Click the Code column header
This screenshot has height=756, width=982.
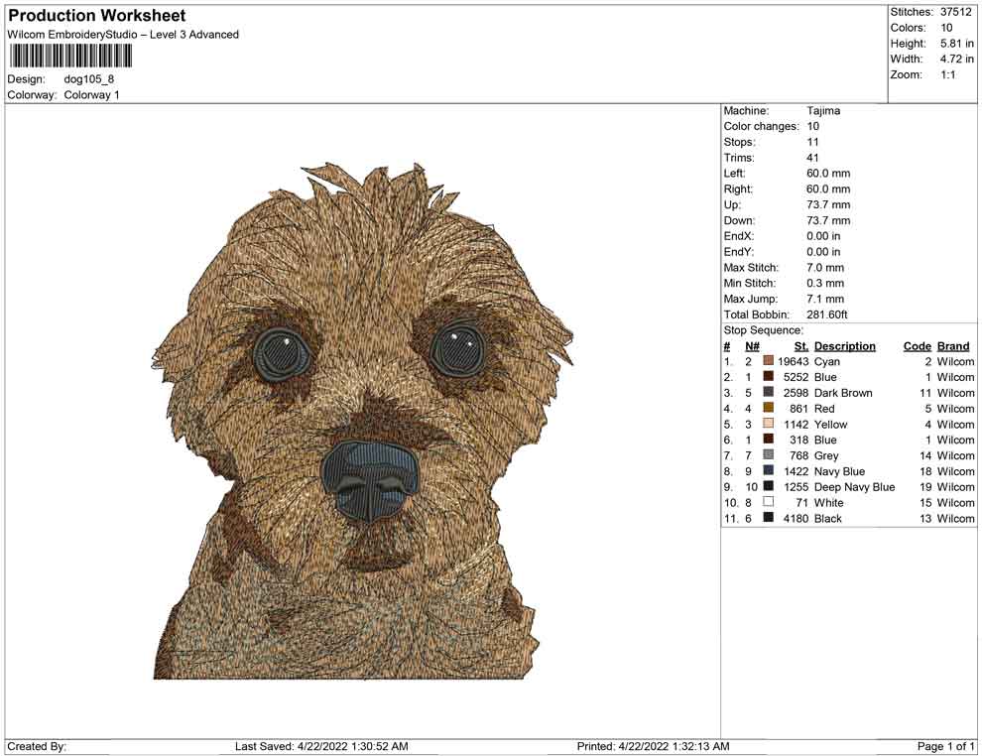918,345
